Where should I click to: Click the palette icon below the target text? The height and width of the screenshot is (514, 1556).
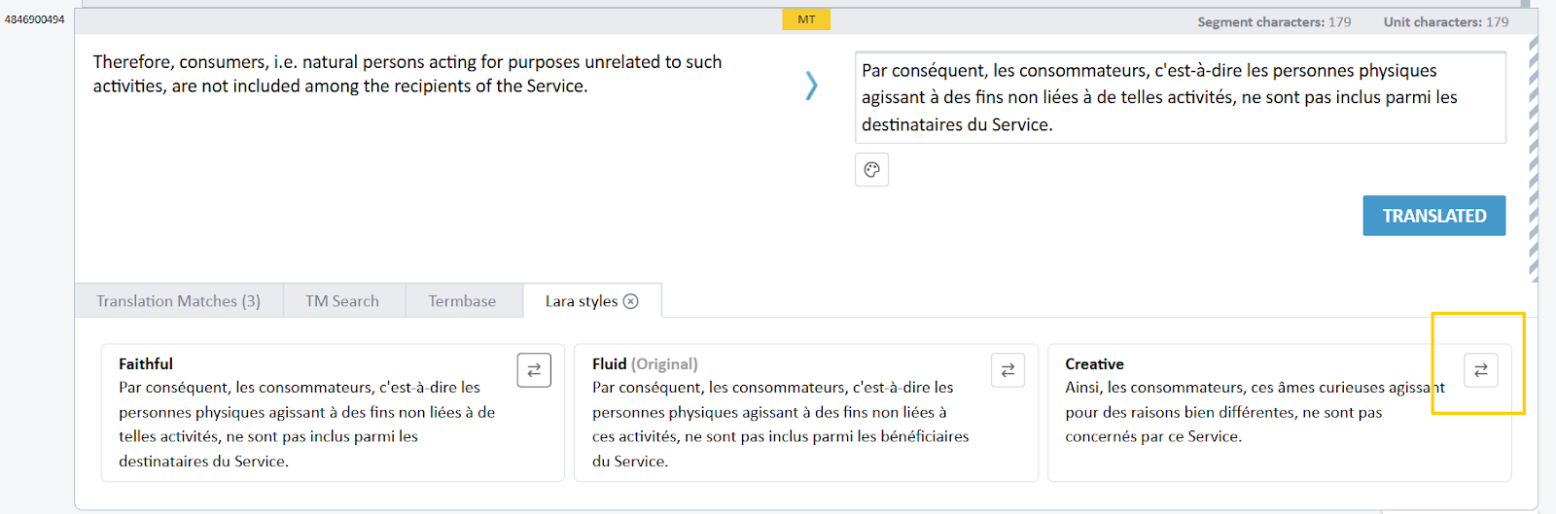[x=871, y=170]
